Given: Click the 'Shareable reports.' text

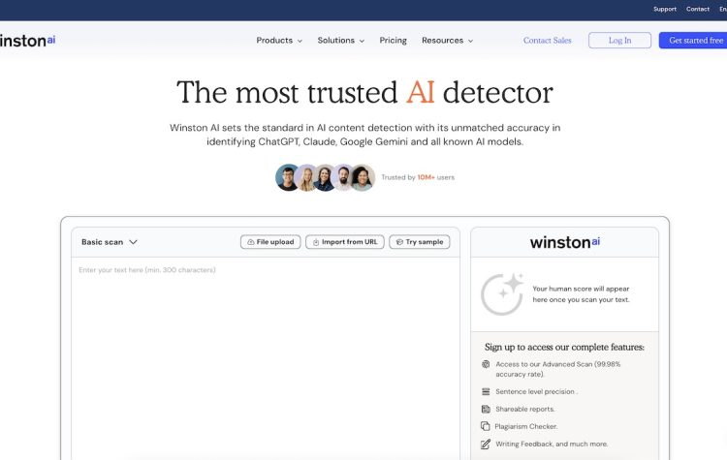Looking at the screenshot, I should point(524,409).
